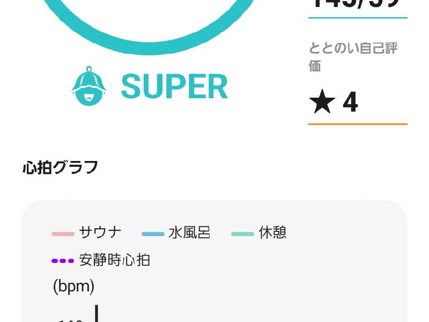
Task: Open the ととのい自己評価 label
Action: (x=353, y=57)
